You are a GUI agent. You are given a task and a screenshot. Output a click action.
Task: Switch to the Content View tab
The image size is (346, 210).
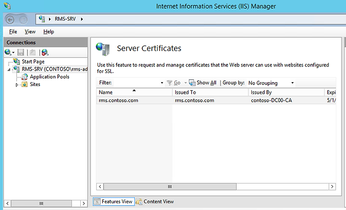(155, 201)
